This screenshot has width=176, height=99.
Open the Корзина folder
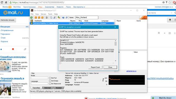tap(4, 42)
